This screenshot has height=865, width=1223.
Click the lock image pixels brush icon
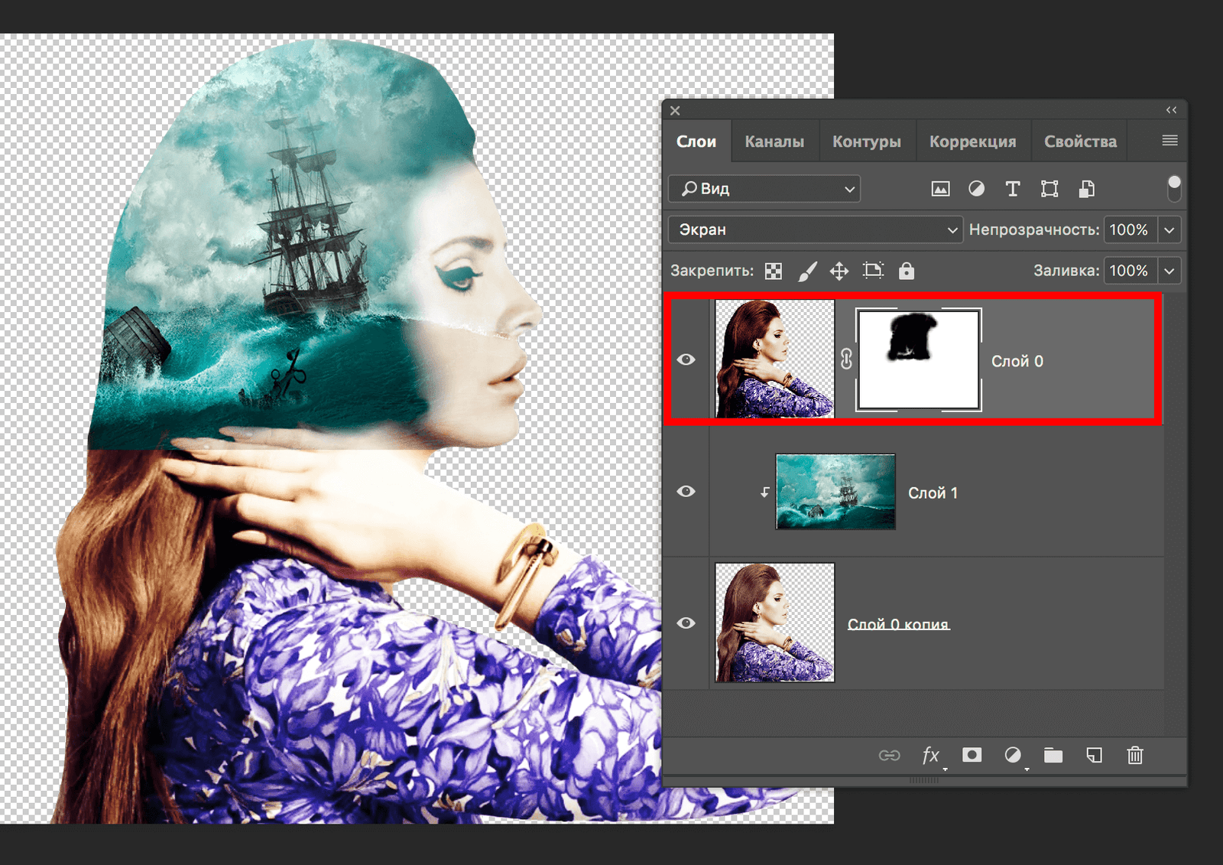pos(807,271)
